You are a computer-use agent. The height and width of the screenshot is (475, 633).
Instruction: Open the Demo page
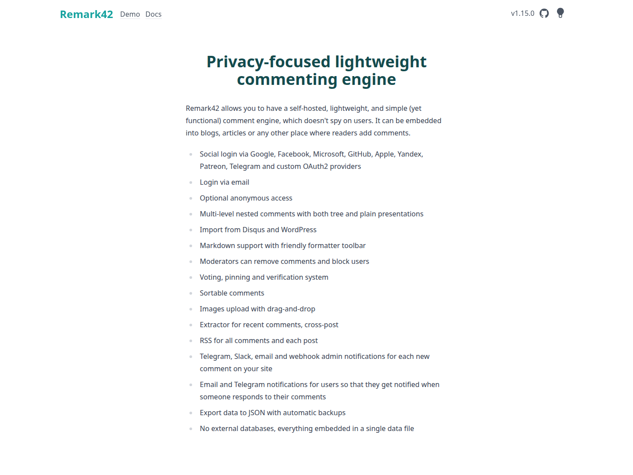[x=130, y=14]
